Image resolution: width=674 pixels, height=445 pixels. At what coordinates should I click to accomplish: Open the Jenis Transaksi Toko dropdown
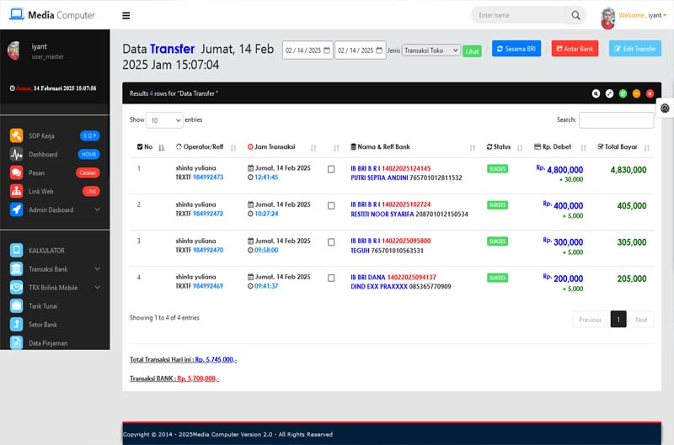coord(431,50)
